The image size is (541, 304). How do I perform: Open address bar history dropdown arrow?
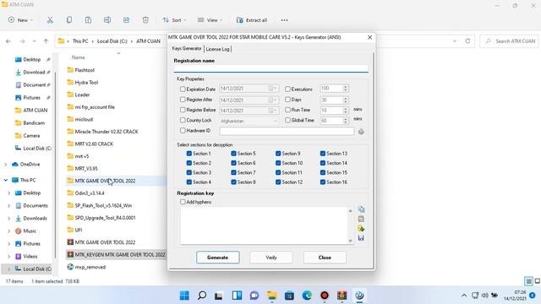(455, 41)
